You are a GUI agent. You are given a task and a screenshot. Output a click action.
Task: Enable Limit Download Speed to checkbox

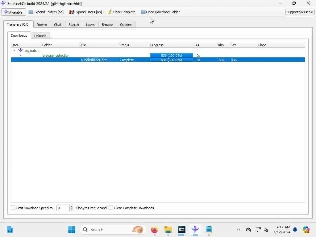pos(13,208)
